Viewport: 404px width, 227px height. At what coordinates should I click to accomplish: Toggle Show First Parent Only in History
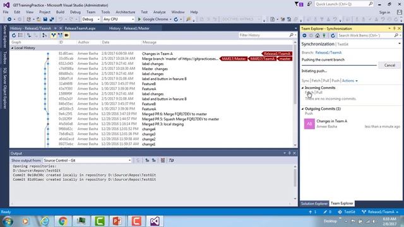click(44, 35)
